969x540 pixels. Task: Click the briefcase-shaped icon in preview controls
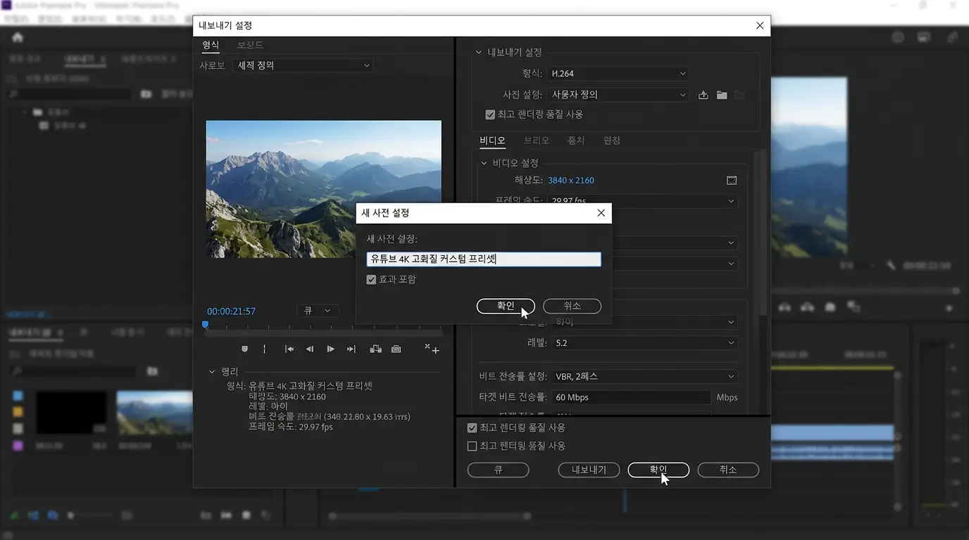coord(396,349)
